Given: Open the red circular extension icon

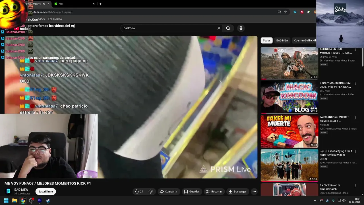Looking at the screenshot, I should pos(302,12).
